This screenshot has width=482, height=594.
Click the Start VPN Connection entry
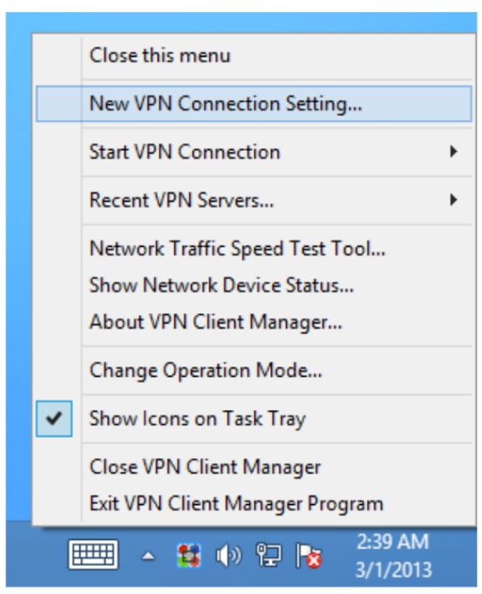click(x=254, y=152)
